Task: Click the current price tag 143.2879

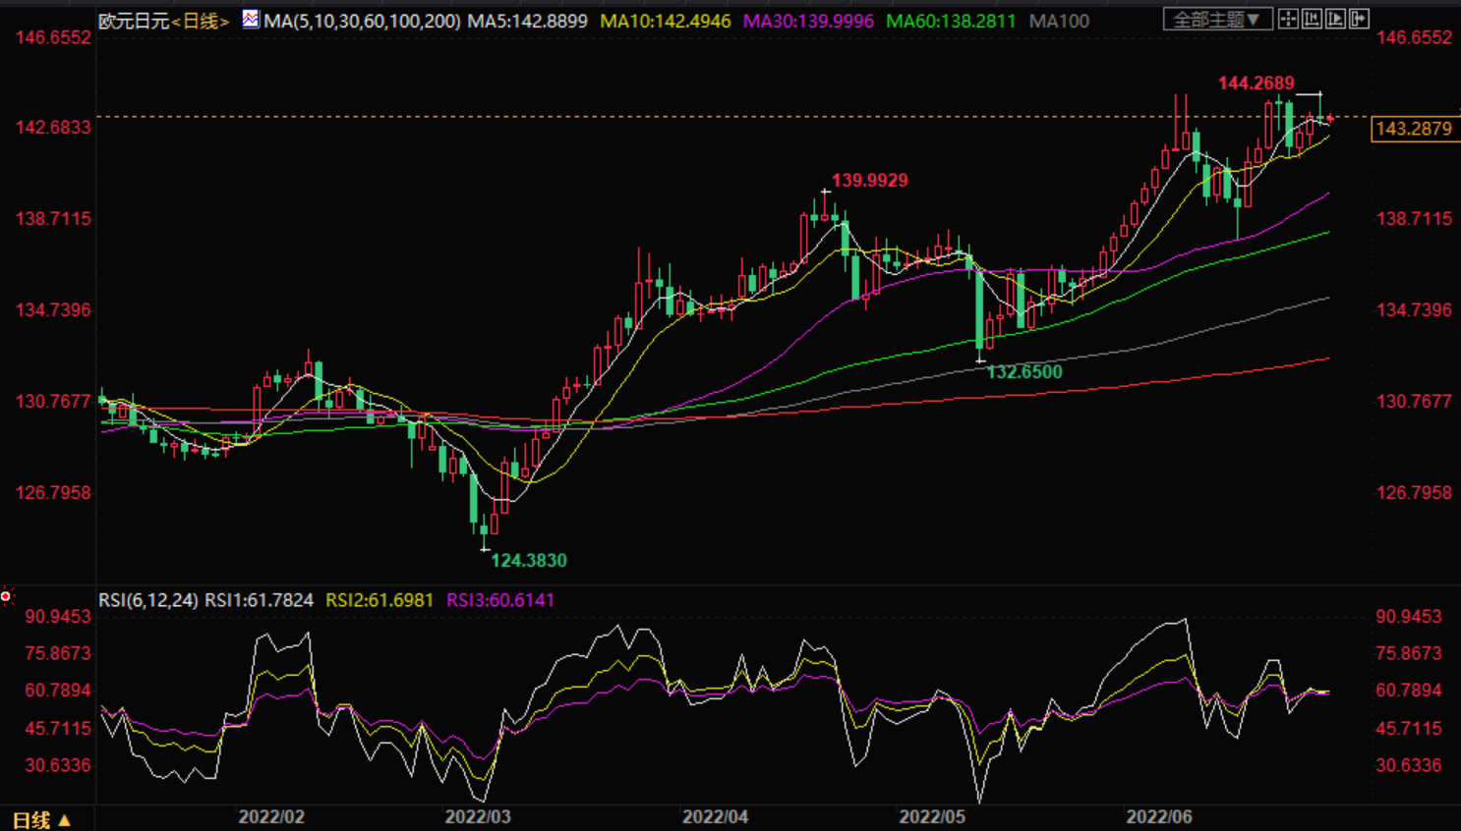Action: pos(1414,129)
